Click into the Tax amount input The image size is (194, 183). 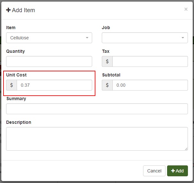pos(150,61)
